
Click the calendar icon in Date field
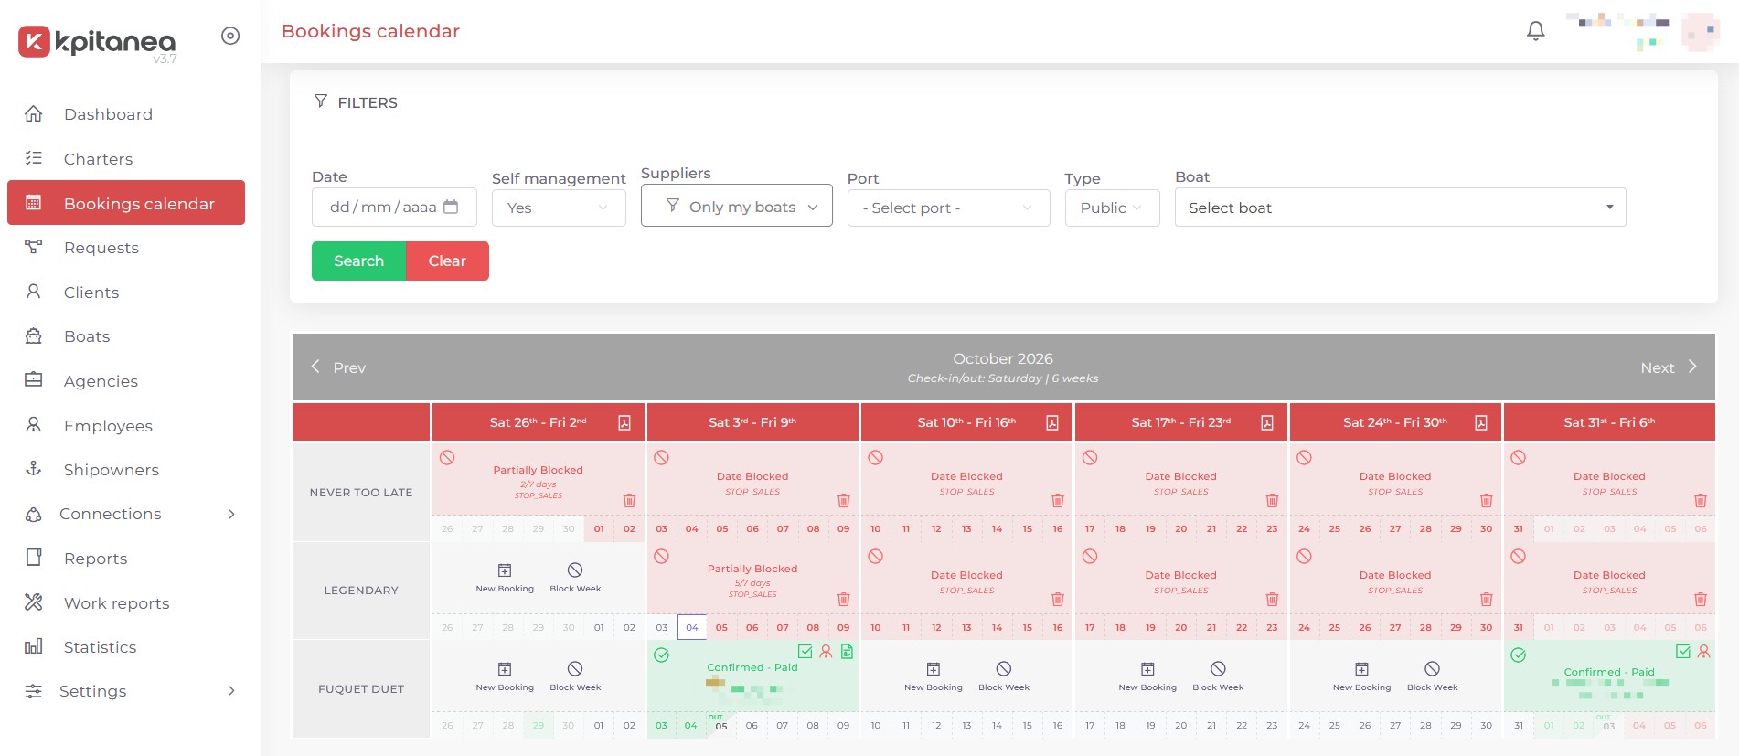pyautogui.click(x=451, y=207)
